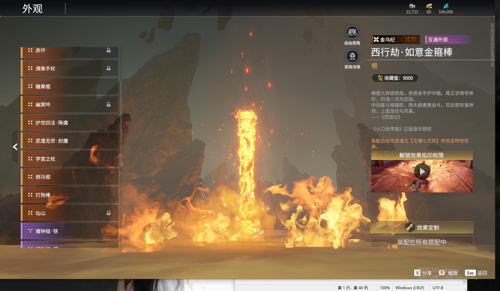Click the 西行劫·如意金箍棒 skin title
This screenshot has height=291, width=500.
pos(412,52)
